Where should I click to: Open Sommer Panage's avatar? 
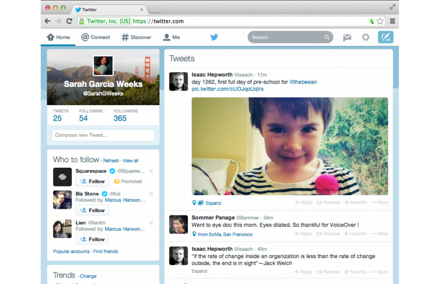pyautogui.click(x=179, y=224)
